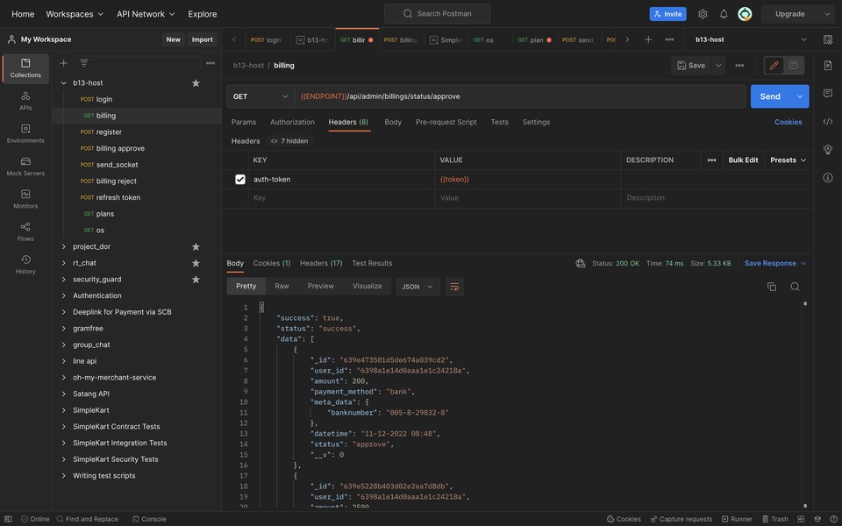Screen dimensions: 842x526
Task: Open the Send button dropdown arrow
Action: pyautogui.click(x=800, y=96)
